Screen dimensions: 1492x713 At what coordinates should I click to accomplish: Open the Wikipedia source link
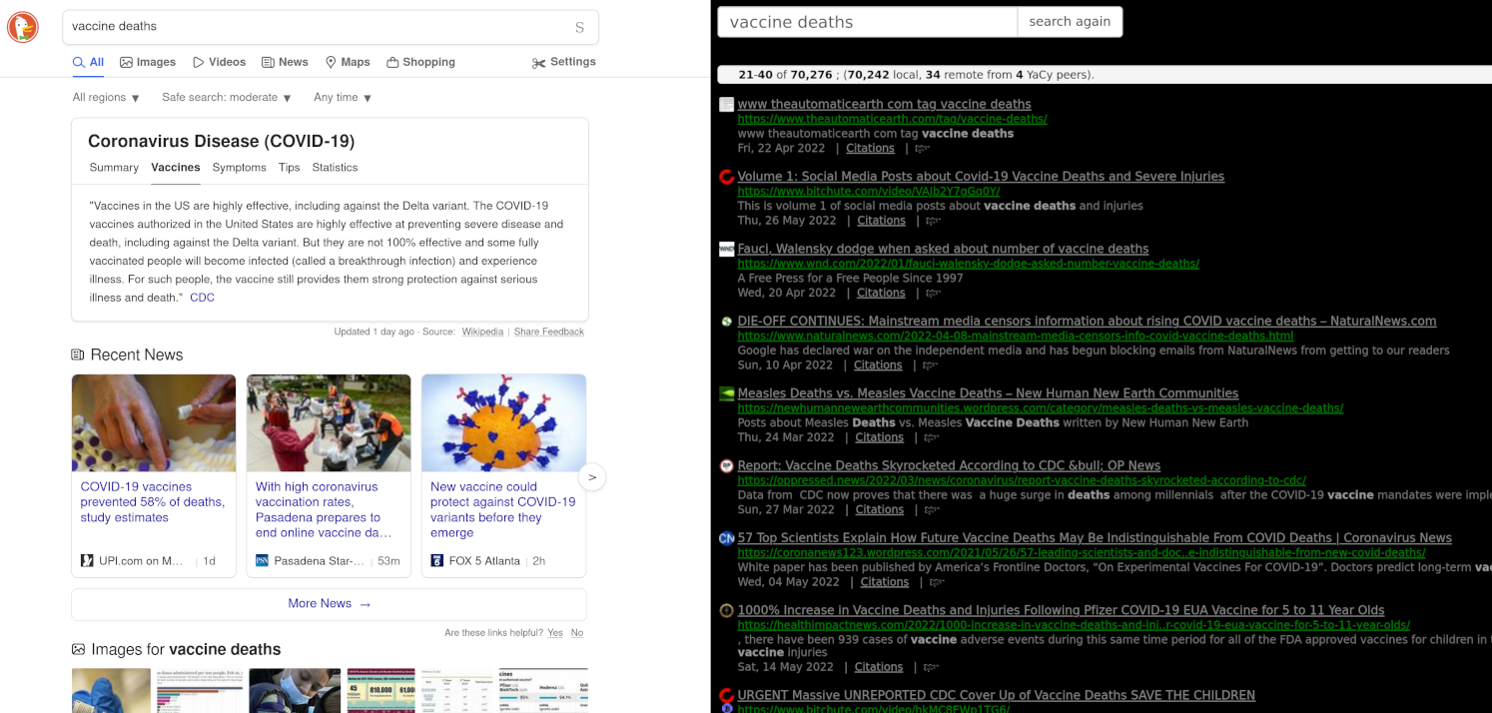(482, 332)
